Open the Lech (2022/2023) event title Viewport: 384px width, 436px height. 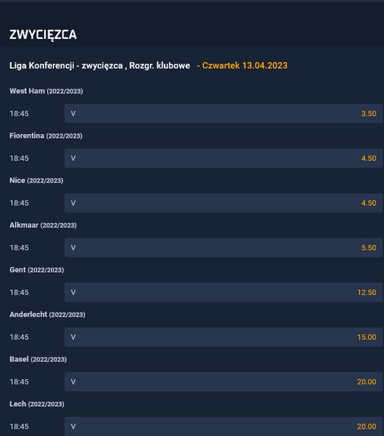(x=37, y=404)
